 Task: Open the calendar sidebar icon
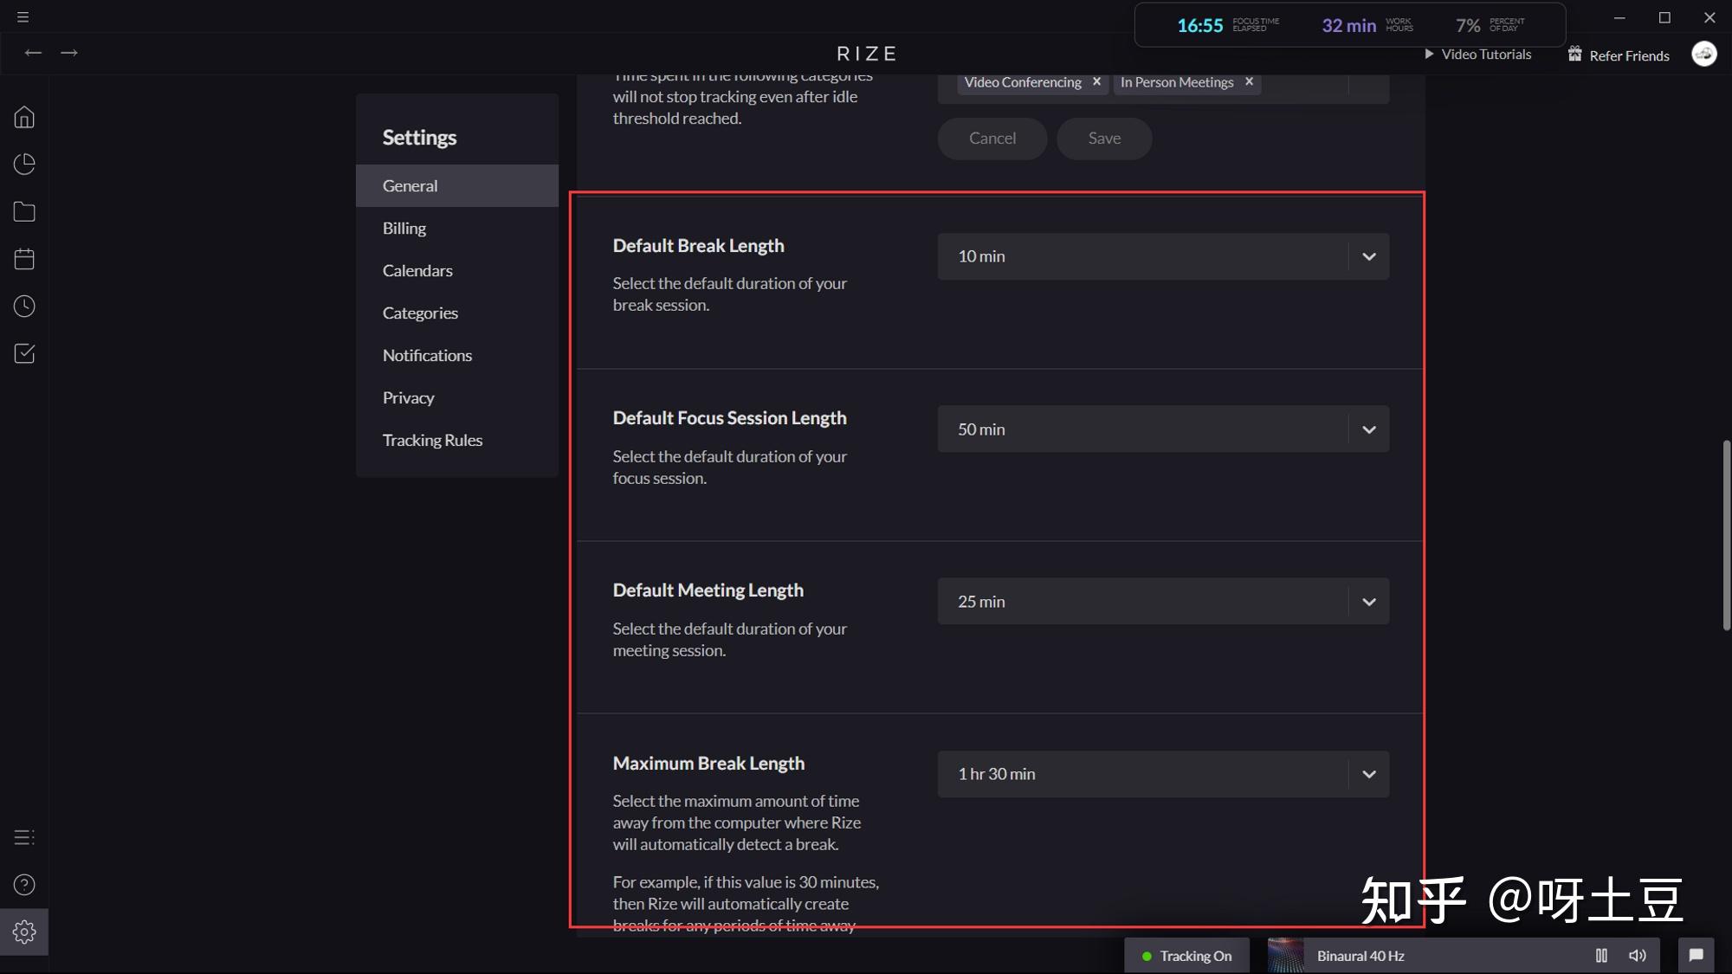click(x=24, y=259)
